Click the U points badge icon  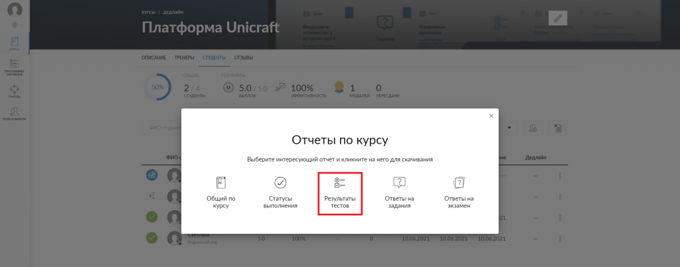tap(228, 87)
